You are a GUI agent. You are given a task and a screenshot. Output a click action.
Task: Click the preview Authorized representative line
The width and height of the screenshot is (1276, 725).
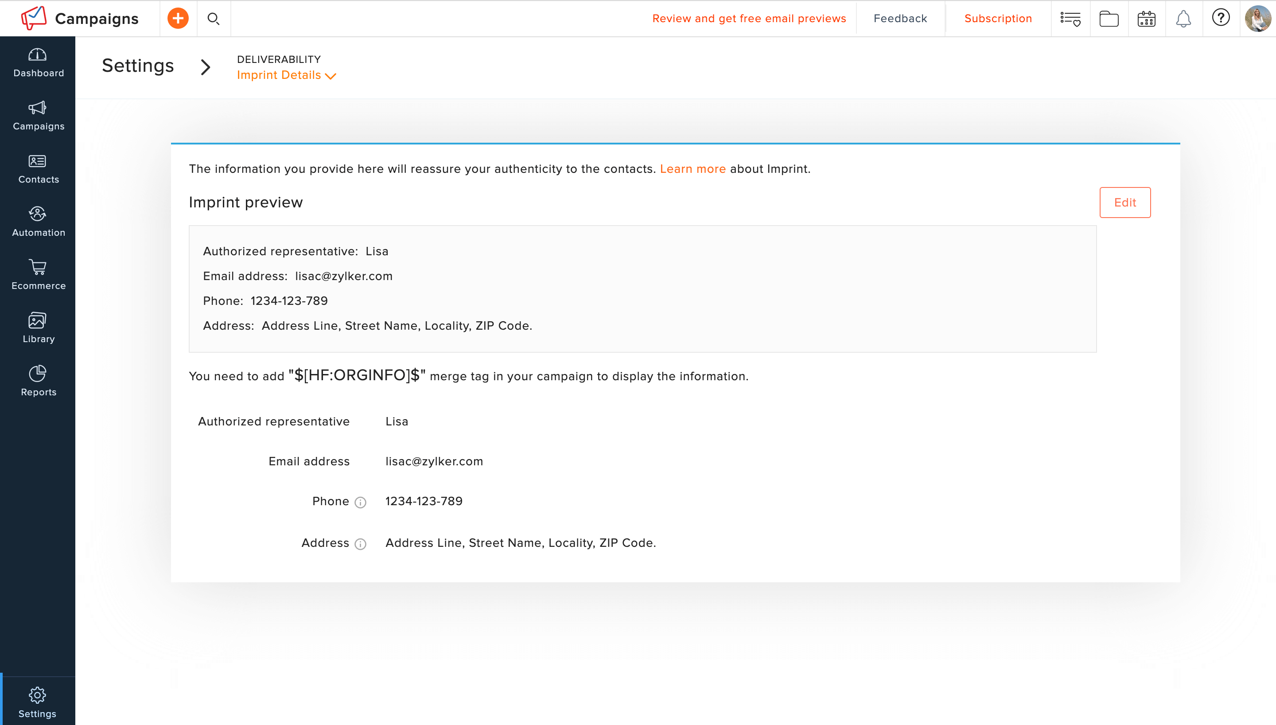[296, 251]
